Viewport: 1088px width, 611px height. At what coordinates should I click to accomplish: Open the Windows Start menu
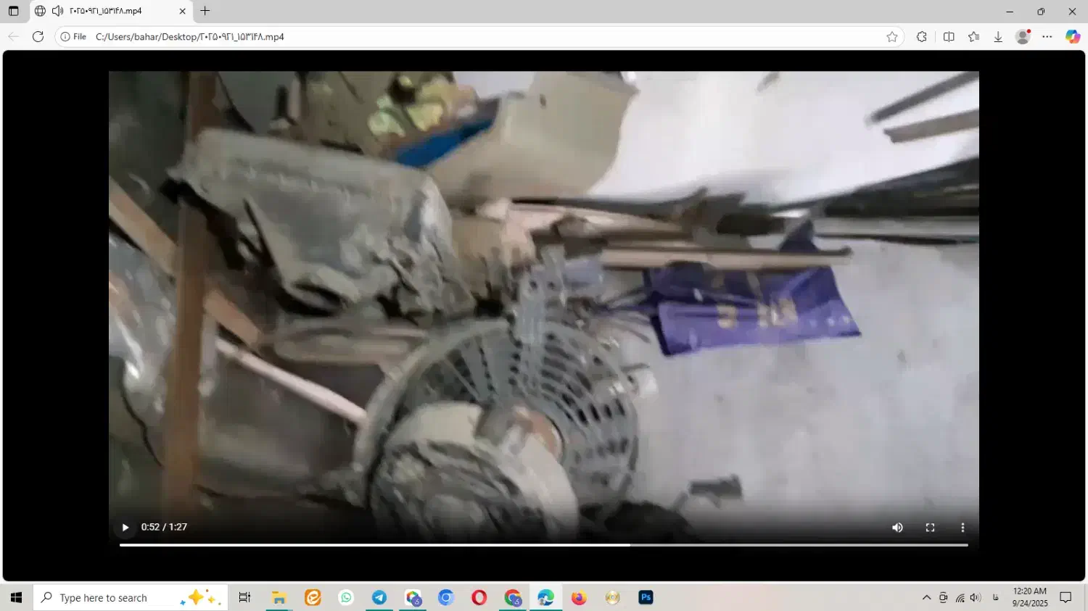[16, 597]
